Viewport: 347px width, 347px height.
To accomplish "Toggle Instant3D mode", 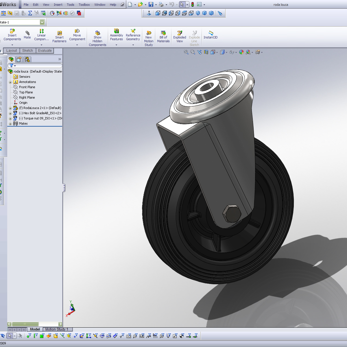I will tap(210, 35).
